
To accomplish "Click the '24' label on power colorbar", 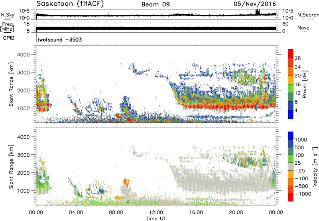I will (297, 67).
